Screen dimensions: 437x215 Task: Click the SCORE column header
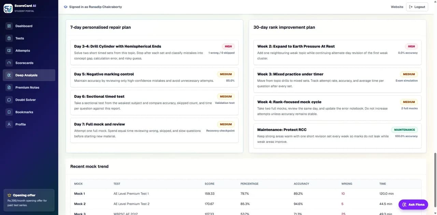click(209, 184)
